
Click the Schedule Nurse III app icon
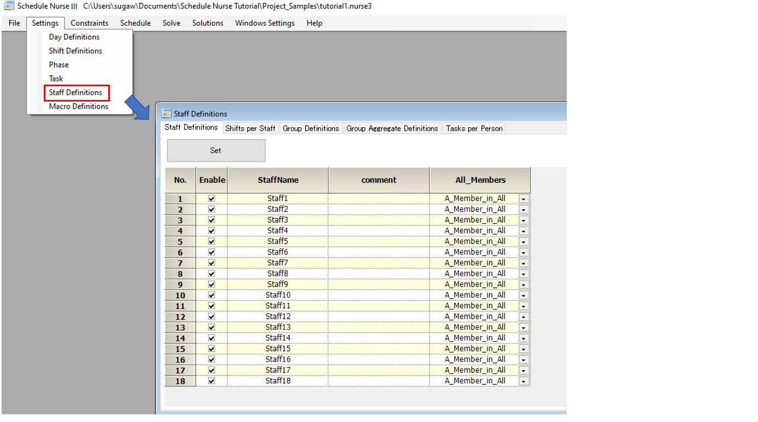click(x=9, y=6)
